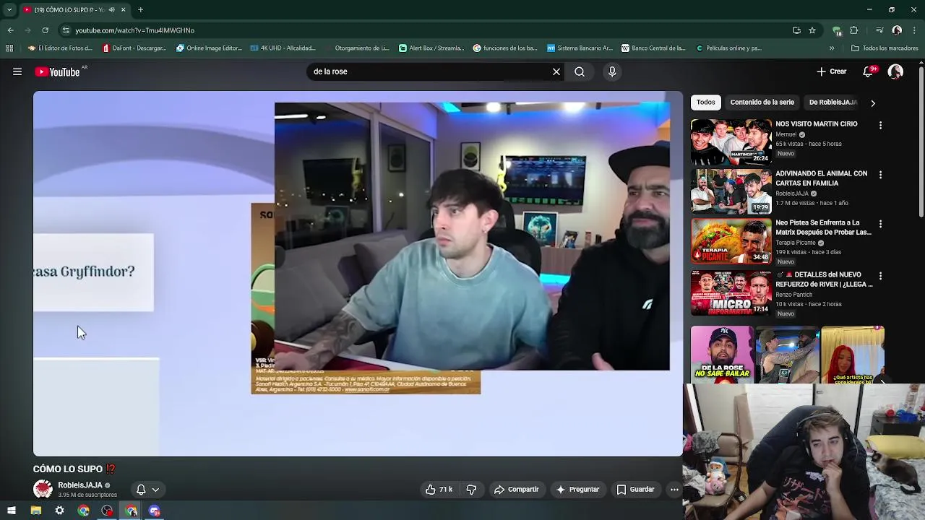The width and height of the screenshot is (925, 520).
Task: Open the tab search dropdown
Action: pos(9,9)
